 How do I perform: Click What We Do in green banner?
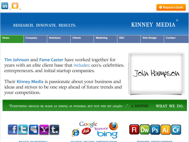tap(170, 106)
